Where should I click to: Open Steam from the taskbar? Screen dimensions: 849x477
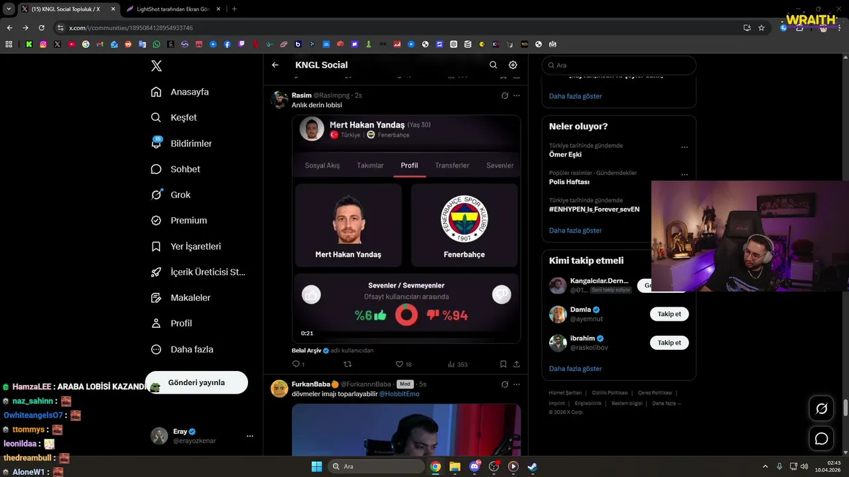(532, 466)
